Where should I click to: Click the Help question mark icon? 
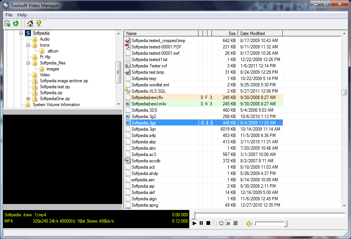pyautogui.click(x=39, y=23)
